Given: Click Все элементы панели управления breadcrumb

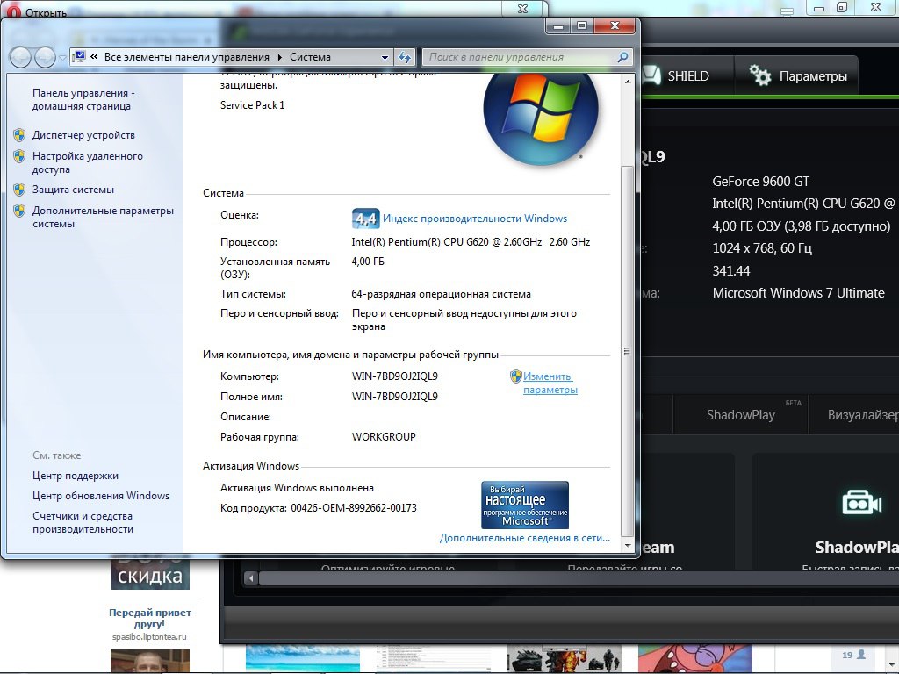Looking at the screenshot, I should click(187, 57).
